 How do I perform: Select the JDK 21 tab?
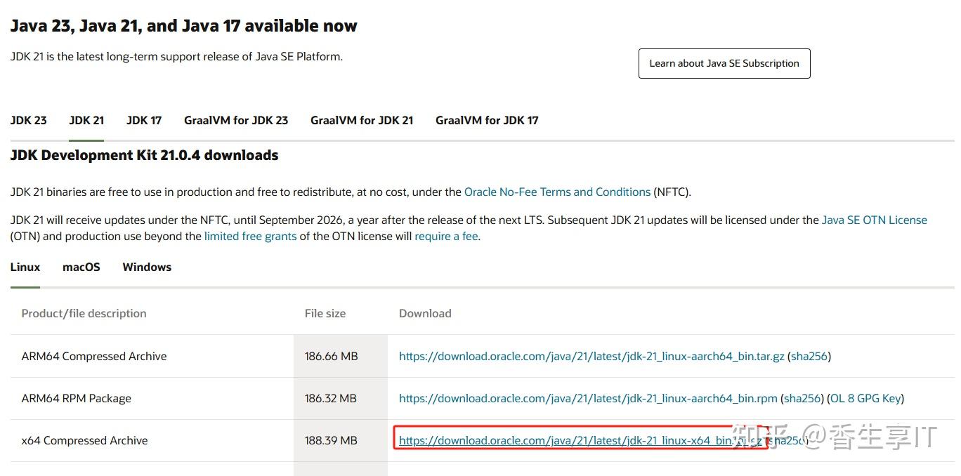86,120
